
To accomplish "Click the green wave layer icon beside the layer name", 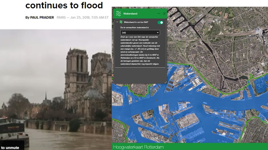I will tap(121, 22).
